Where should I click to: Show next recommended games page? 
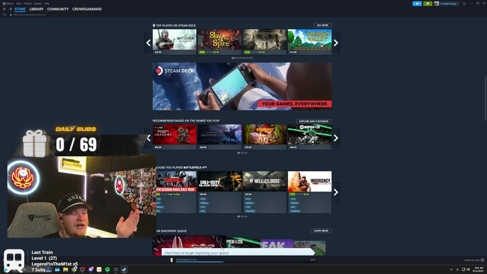click(x=336, y=138)
